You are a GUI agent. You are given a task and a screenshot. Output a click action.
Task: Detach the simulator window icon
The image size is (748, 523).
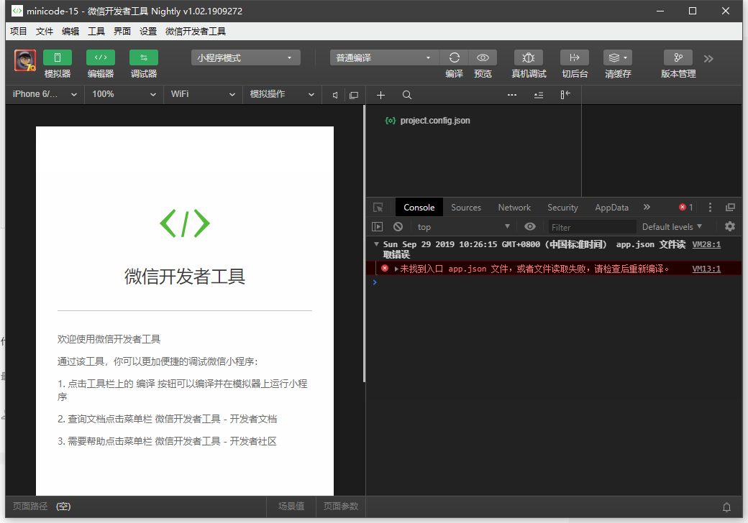(353, 96)
